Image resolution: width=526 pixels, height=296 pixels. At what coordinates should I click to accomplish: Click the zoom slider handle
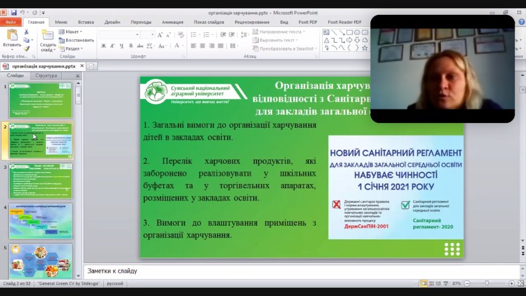[x=487, y=283]
